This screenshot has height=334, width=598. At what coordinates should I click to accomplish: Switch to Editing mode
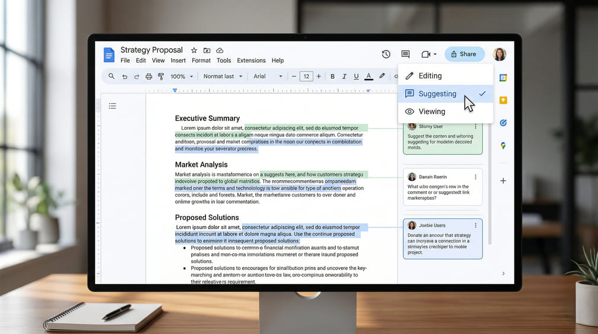[445, 76]
